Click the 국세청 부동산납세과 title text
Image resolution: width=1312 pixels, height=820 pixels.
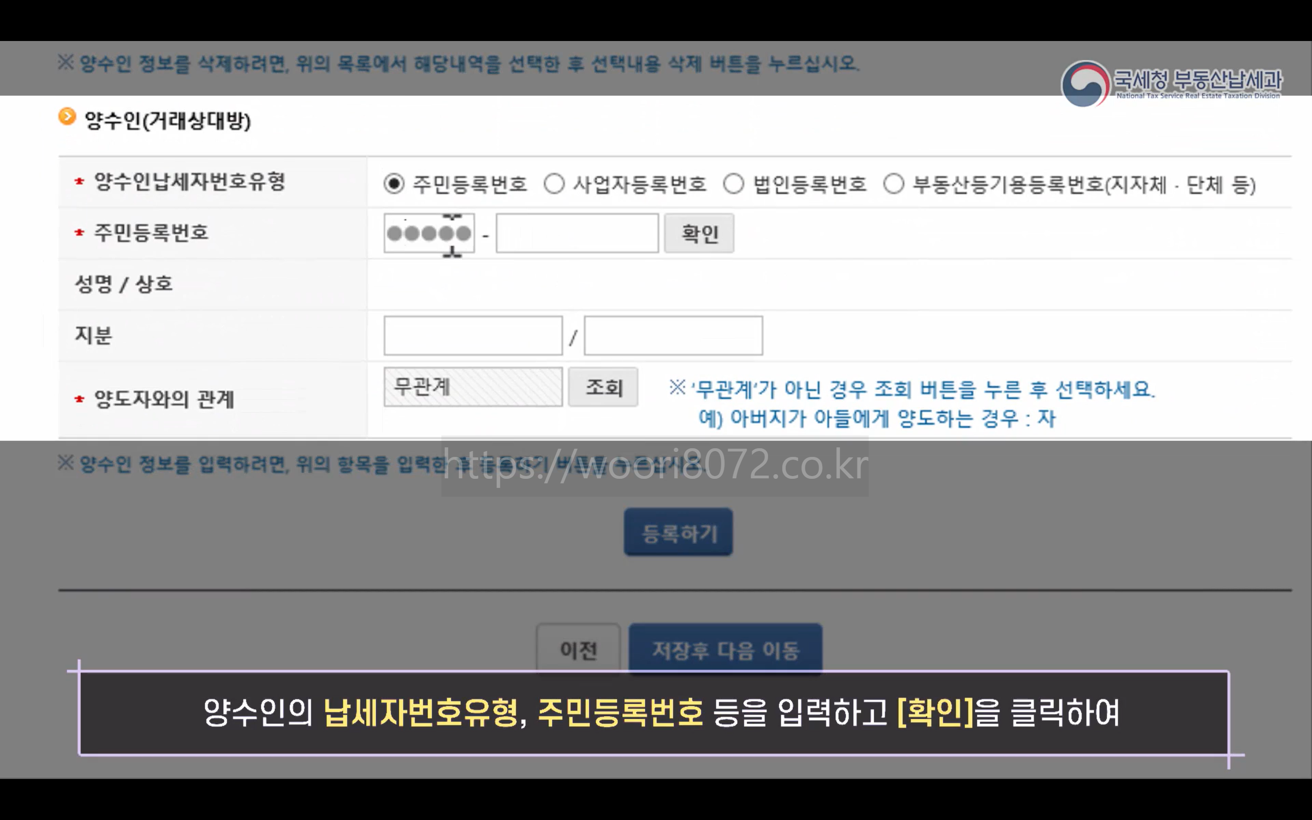click(x=1198, y=80)
